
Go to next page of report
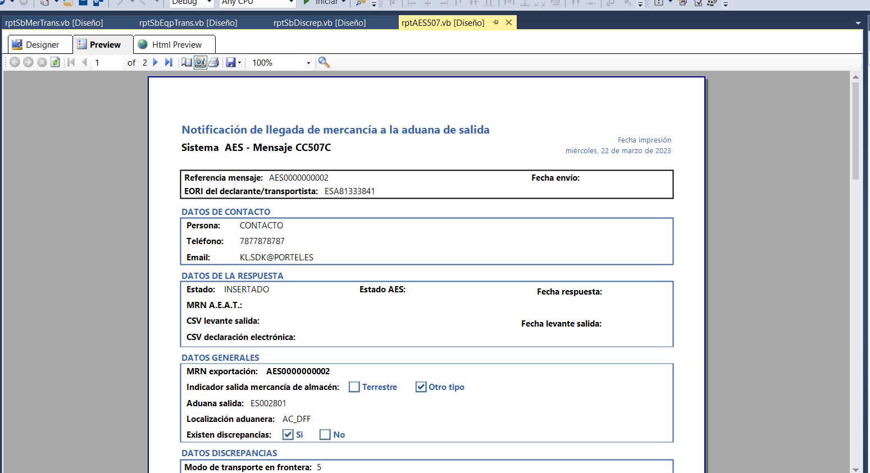(156, 62)
